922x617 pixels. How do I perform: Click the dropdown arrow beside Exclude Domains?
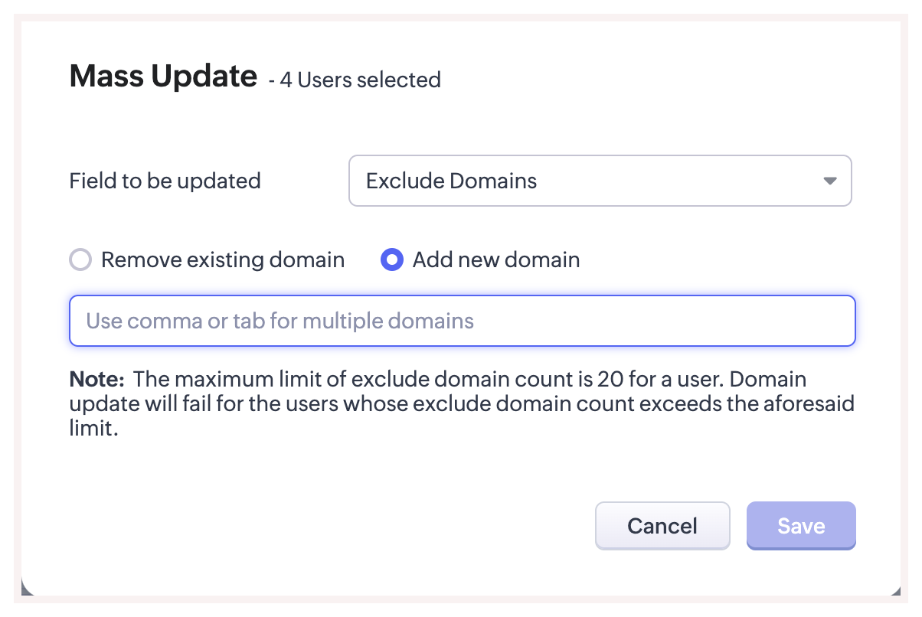[x=829, y=181]
